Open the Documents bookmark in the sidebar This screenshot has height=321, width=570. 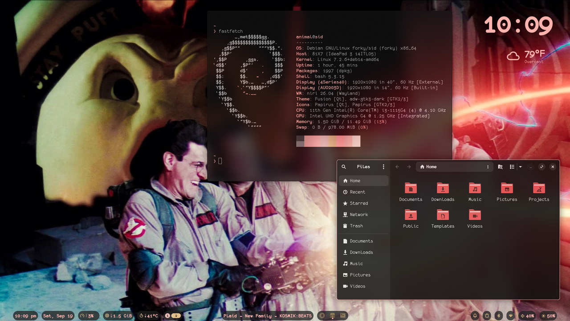(363, 241)
